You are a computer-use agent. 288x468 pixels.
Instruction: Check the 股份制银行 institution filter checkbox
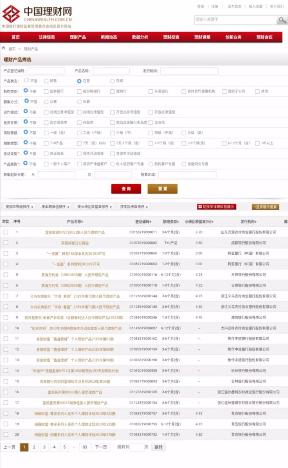pyautogui.click(x=78, y=92)
